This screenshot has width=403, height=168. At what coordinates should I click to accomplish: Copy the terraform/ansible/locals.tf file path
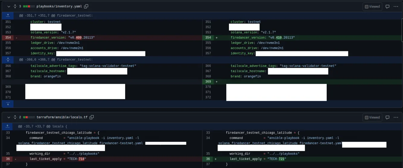coord(92,117)
